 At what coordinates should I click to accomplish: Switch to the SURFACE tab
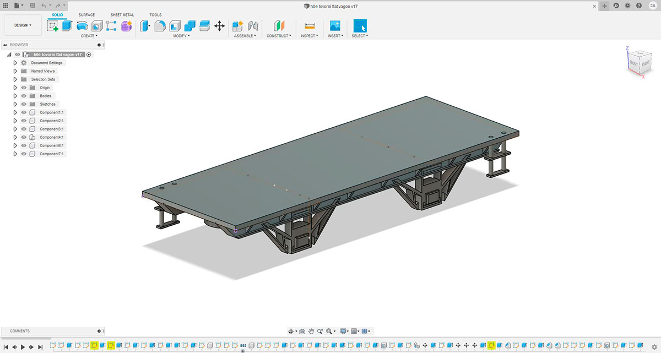pyautogui.click(x=86, y=15)
